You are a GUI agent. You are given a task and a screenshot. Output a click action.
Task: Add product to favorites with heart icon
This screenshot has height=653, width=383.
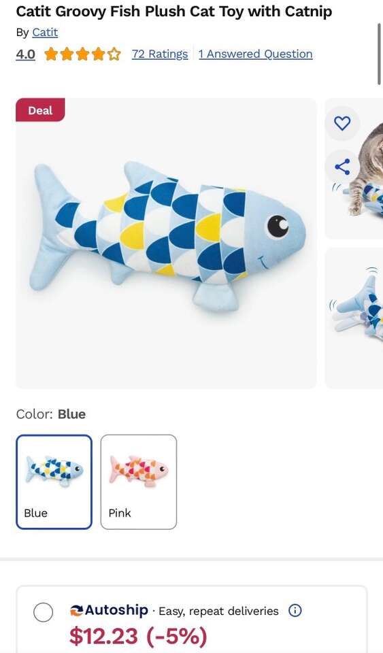pos(342,123)
